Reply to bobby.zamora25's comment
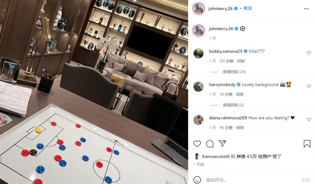Image resolution: width=314 pixels, height=184 pixels. click(241, 61)
